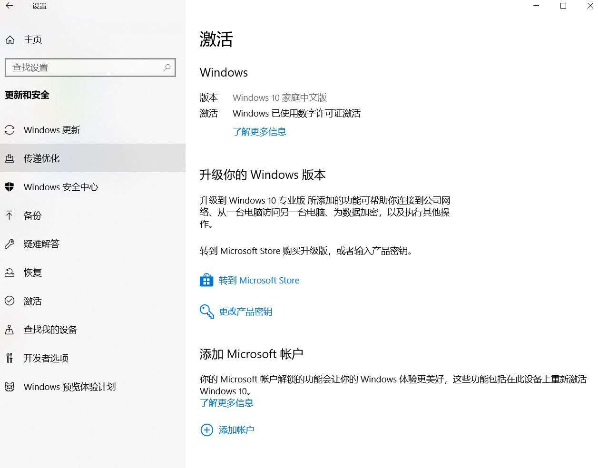Open the 备份 page
The height and width of the screenshot is (468, 598).
(93, 215)
